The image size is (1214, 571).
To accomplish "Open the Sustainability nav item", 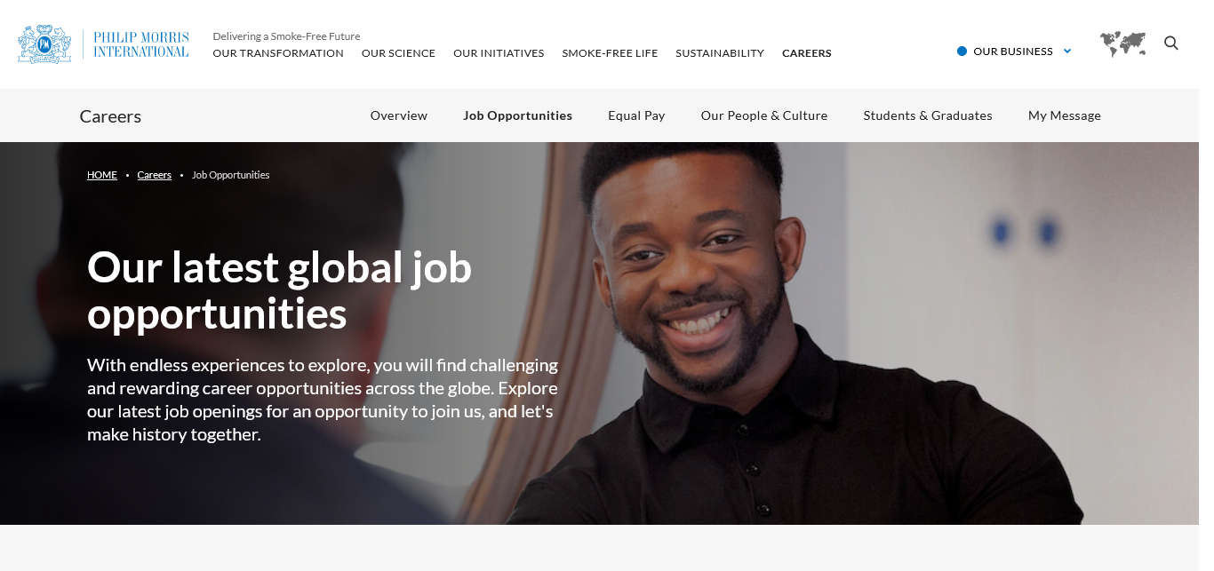I will pyautogui.click(x=720, y=53).
